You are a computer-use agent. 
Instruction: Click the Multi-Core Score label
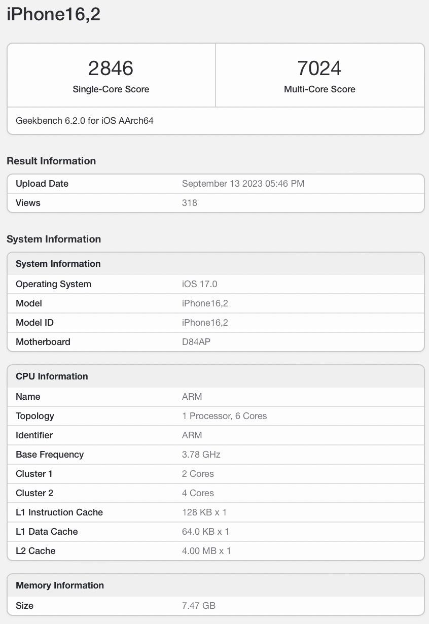(319, 89)
